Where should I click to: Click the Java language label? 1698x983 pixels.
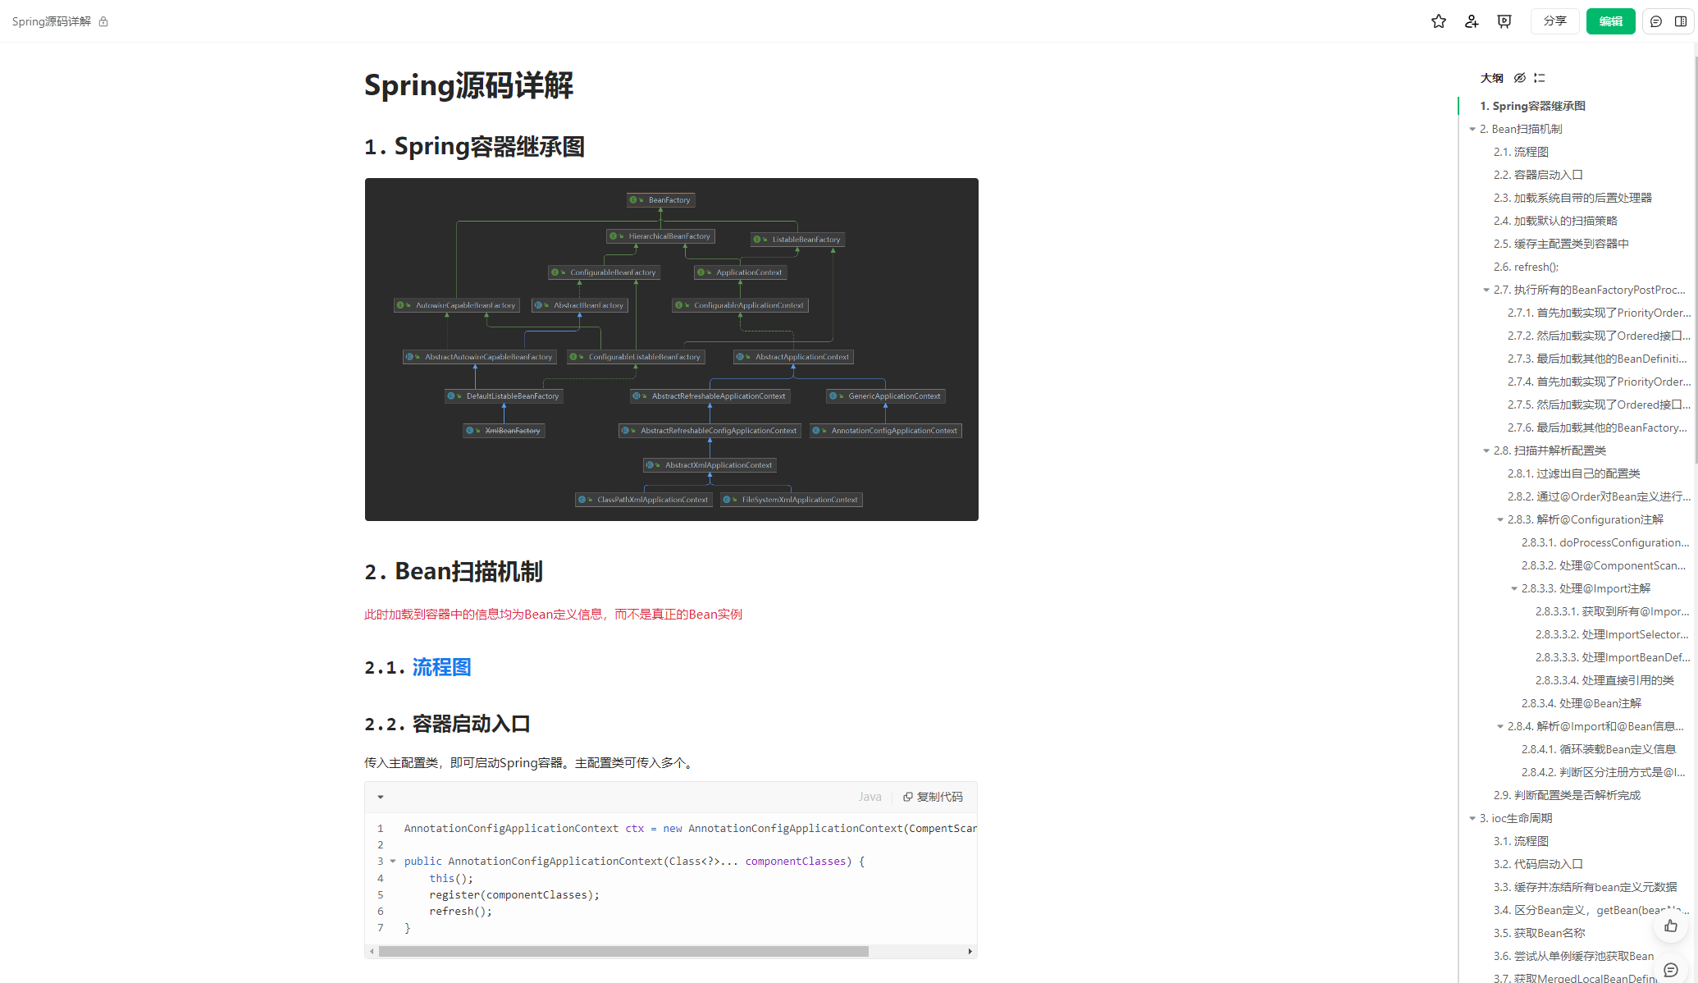870,797
